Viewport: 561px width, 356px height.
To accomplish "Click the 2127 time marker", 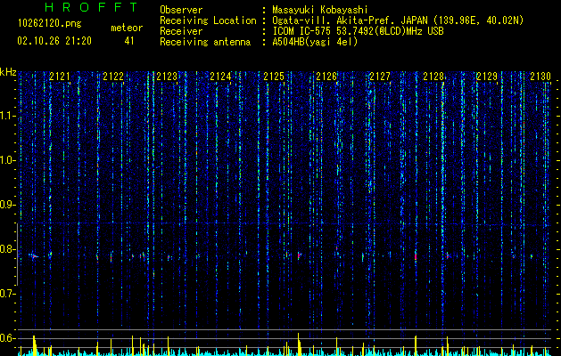I will click(x=380, y=77).
